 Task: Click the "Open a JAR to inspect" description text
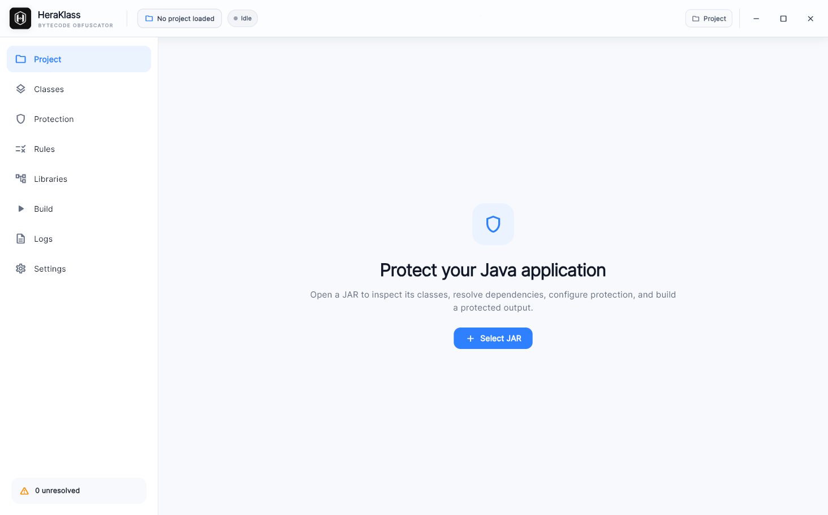pos(493,301)
